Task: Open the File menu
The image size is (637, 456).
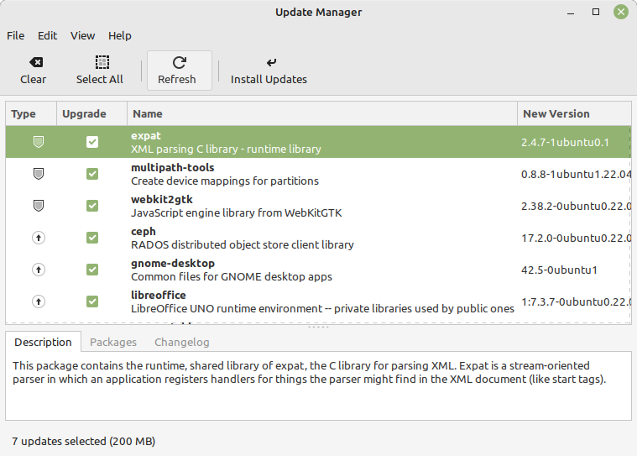Action: pos(15,36)
